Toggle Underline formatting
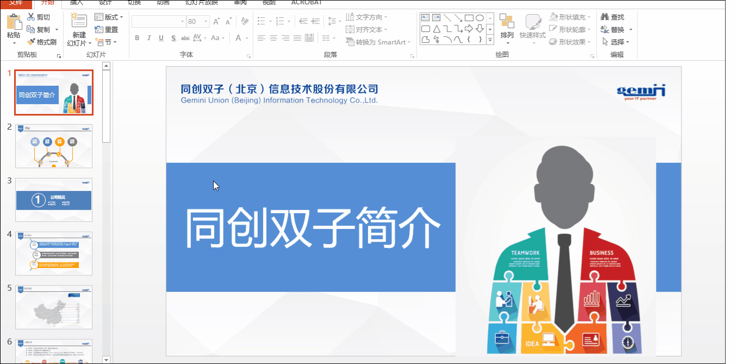 click(x=161, y=38)
